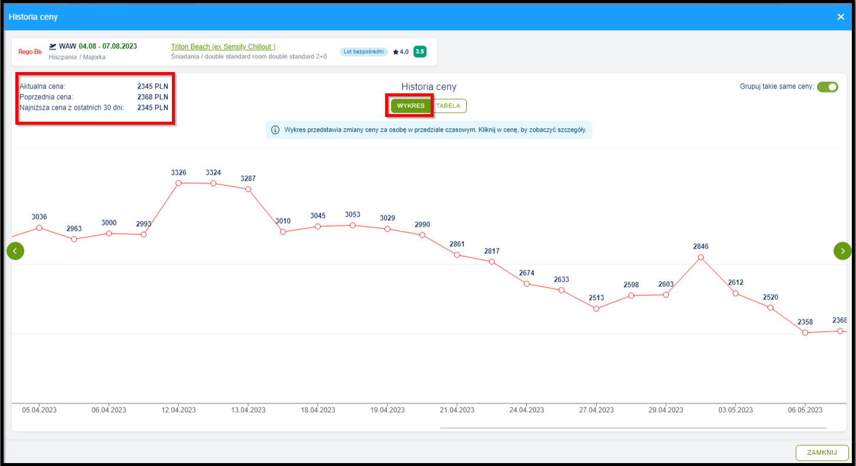The image size is (856, 466).
Task: Click the 2846 price point on the chart
Action: click(x=701, y=258)
